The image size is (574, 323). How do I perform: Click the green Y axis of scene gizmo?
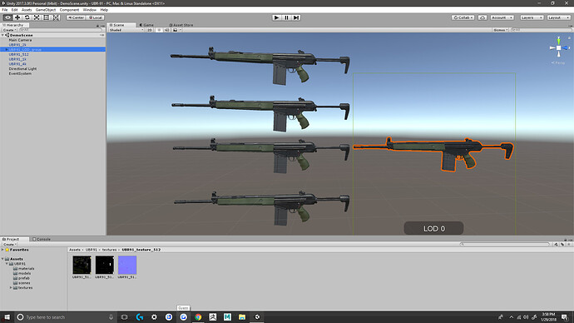pos(559,40)
